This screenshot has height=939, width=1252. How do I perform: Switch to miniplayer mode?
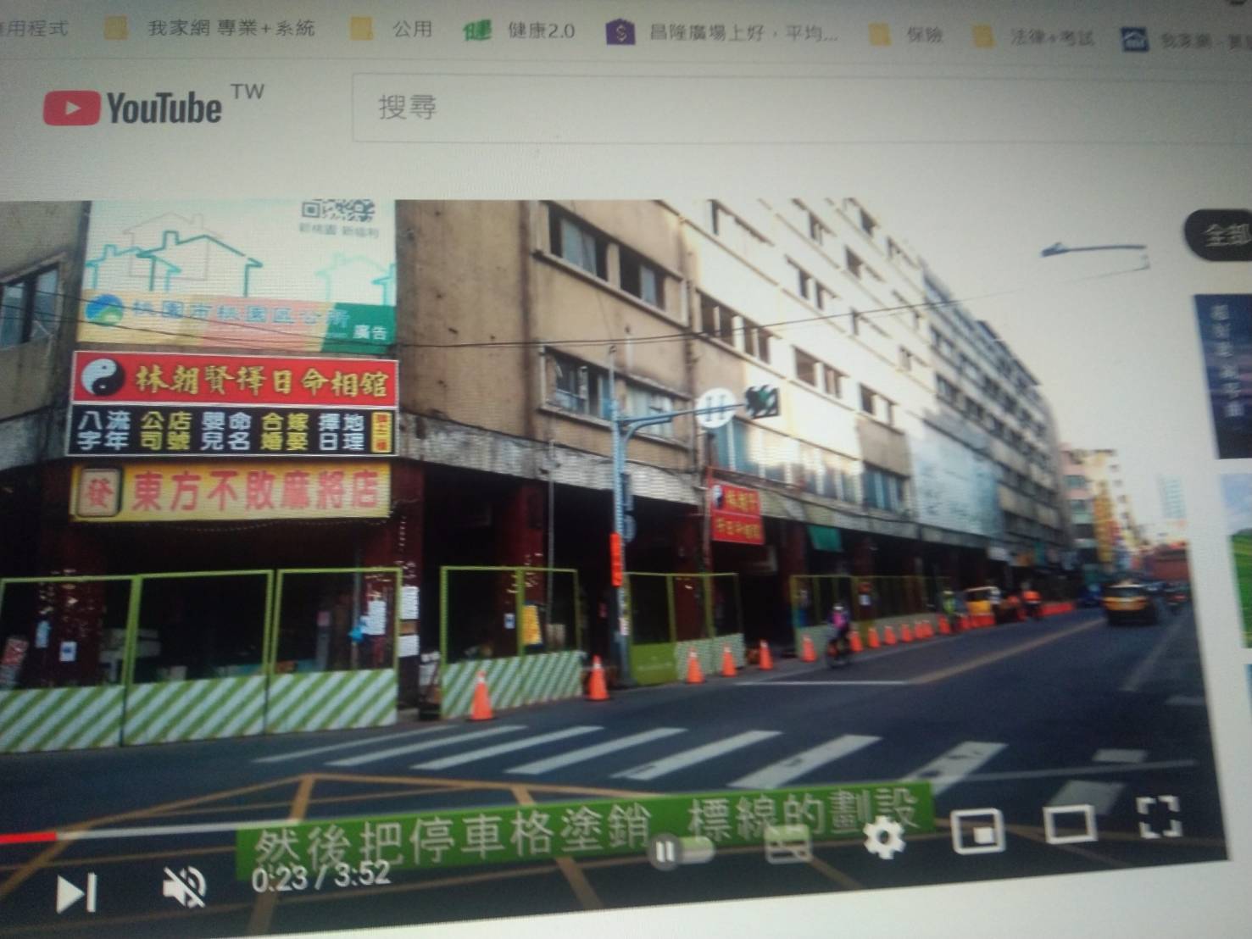(978, 831)
